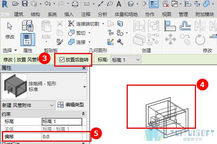Click the Cut scissors icon in clipboard

[x=60, y=24]
